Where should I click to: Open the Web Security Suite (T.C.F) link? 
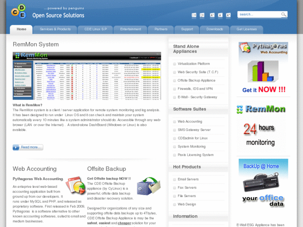(x=198, y=72)
